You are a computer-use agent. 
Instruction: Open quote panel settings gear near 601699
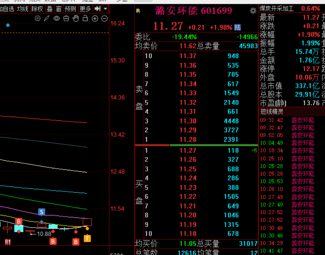coord(253,11)
